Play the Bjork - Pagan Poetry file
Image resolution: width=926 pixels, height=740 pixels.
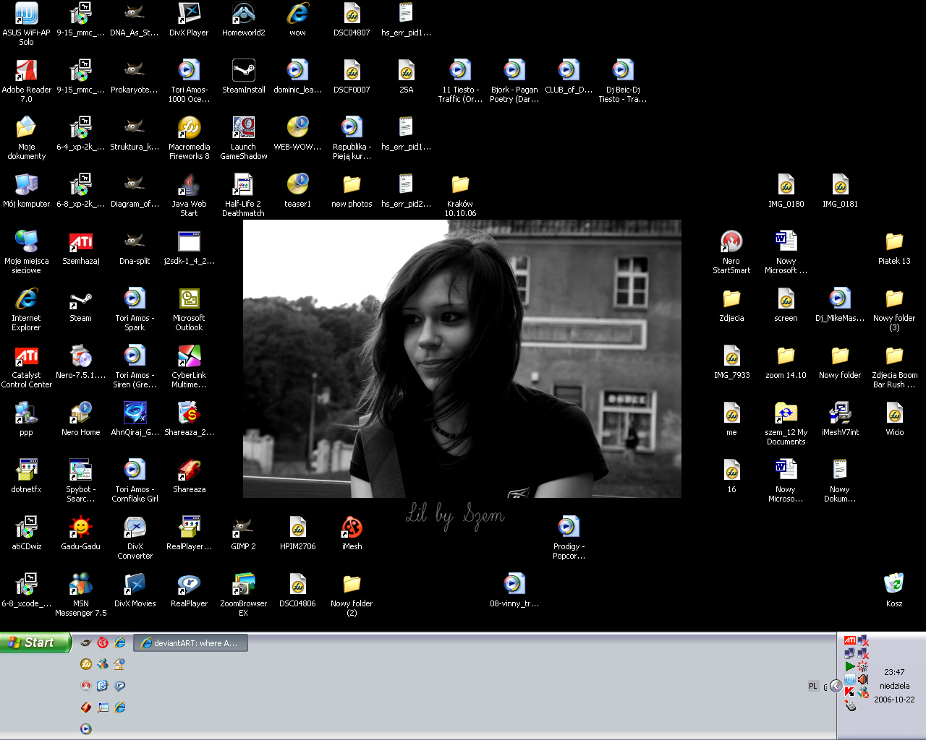tap(514, 80)
